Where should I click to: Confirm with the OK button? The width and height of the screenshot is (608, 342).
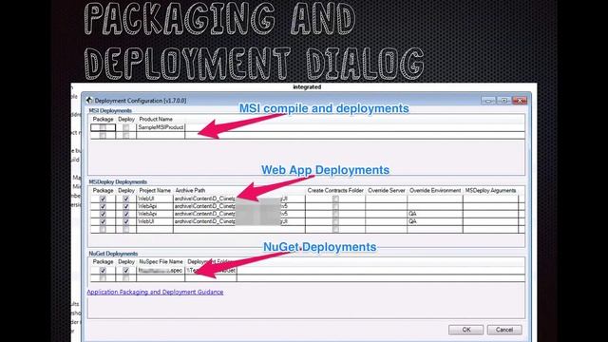[x=466, y=330]
